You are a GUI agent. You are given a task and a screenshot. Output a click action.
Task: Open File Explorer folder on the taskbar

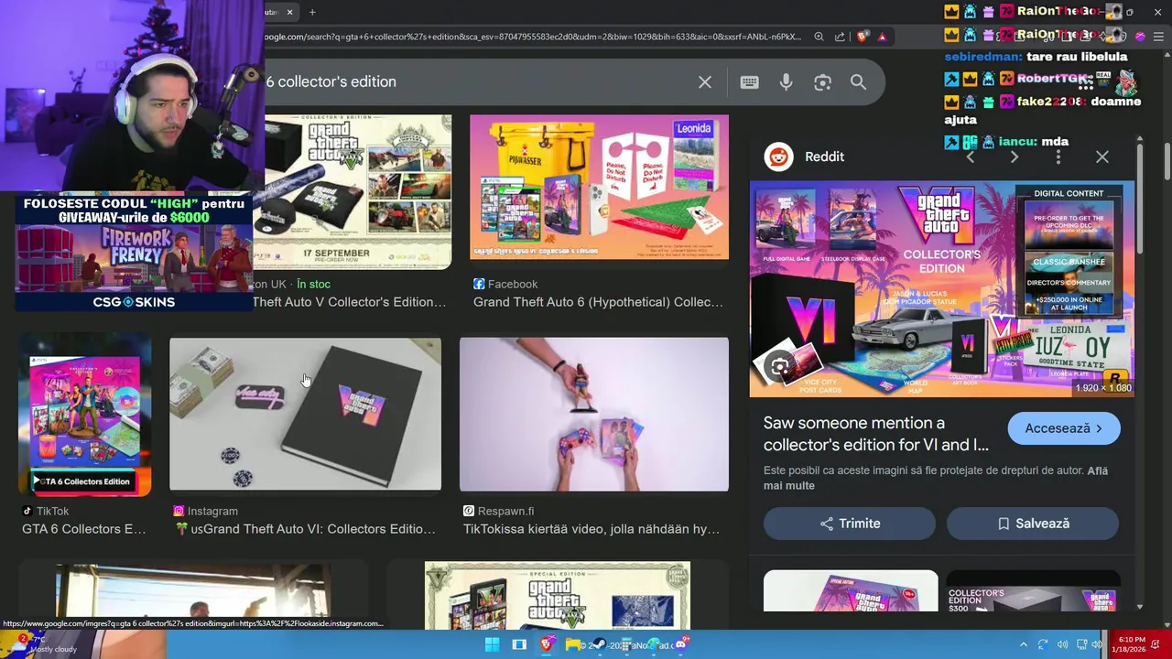tap(573, 644)
